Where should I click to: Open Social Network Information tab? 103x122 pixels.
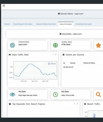[23, 24]
